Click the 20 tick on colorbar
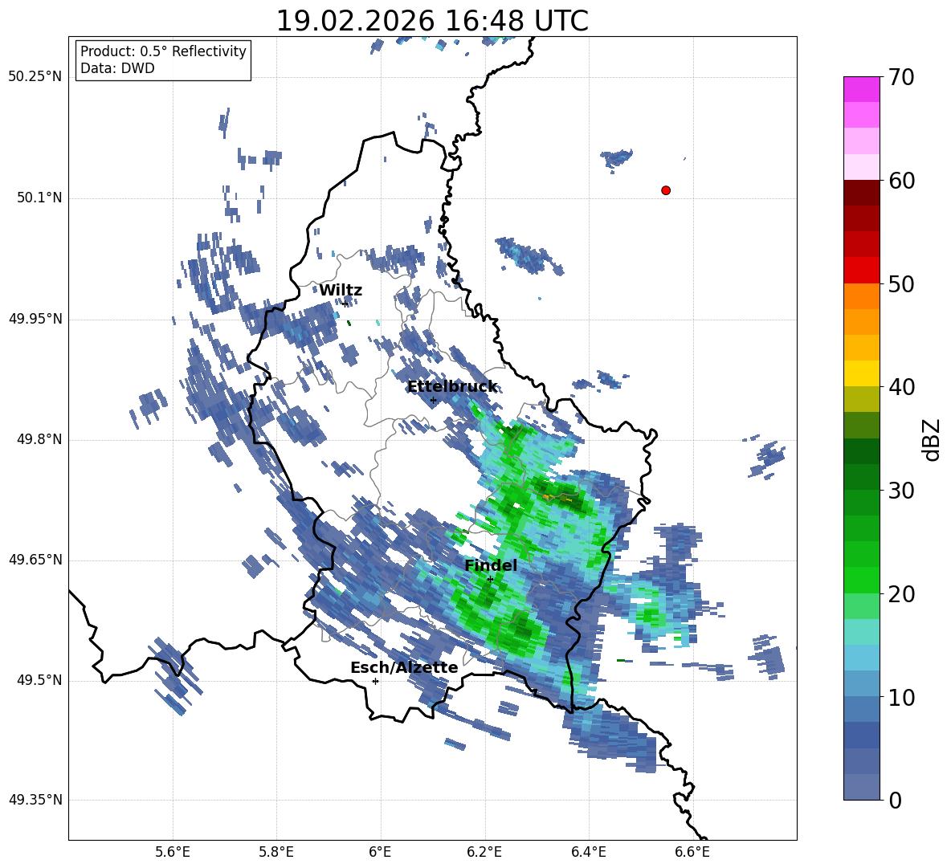The height and width of the screenshot is (868, 951). point(900,594)
